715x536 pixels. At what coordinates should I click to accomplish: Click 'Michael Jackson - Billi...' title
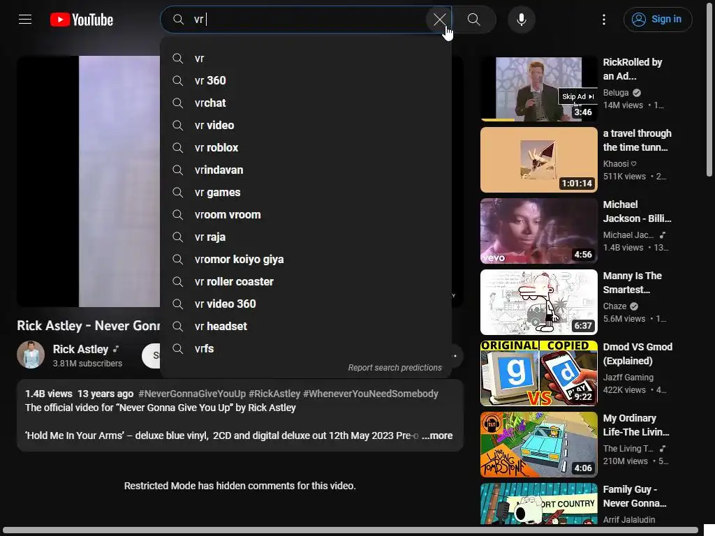click(x=637, y=211)
